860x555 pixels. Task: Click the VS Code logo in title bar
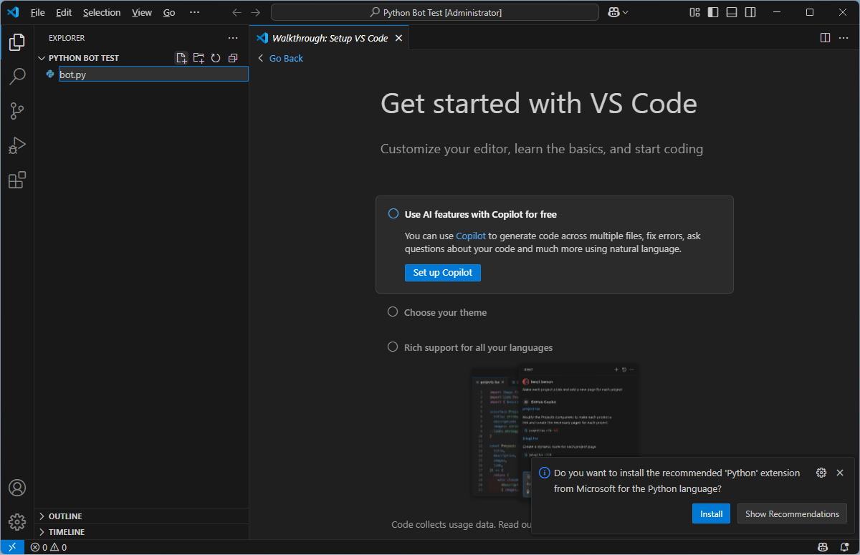click(13, 12)
